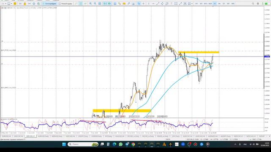The height and width of the screenshot is (152, 271).
Task: Open the yellow templates icon
Action: (x=124, y=4)
